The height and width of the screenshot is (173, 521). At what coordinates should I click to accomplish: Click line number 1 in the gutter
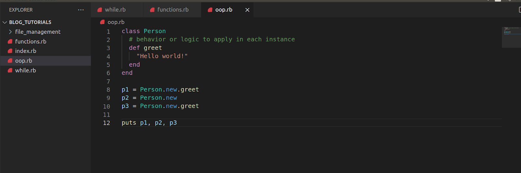[x=108, y=32]
